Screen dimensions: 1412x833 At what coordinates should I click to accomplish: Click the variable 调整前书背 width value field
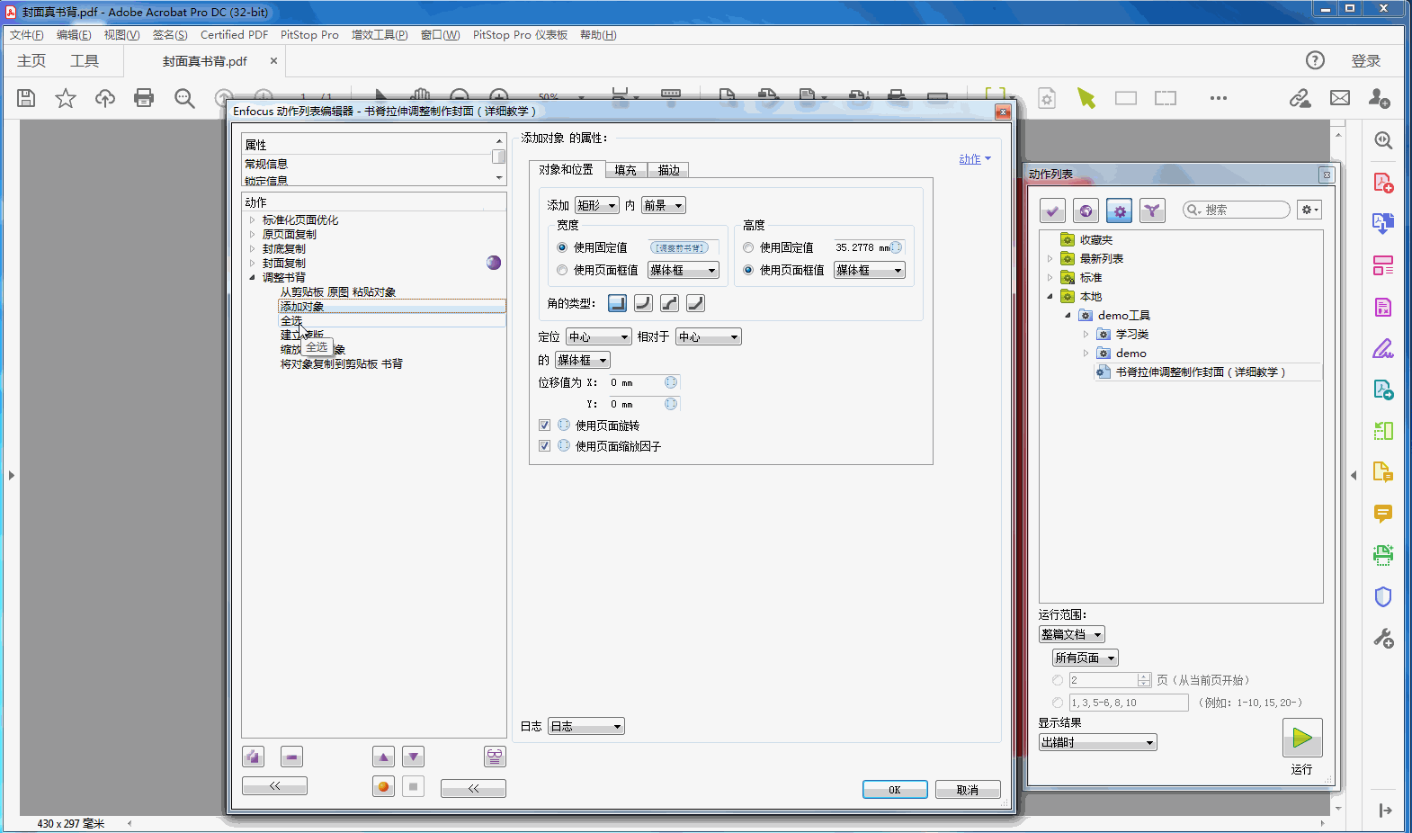click(680, 247)
